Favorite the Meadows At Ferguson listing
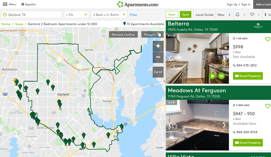 click(268, 106)
